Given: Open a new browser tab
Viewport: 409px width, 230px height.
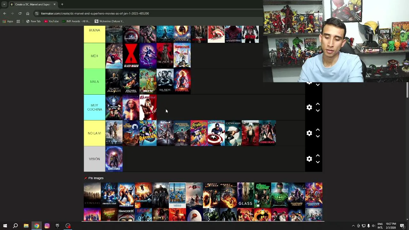Looking at the screenshot, I should pyautogui.click(x=62, y=4).
